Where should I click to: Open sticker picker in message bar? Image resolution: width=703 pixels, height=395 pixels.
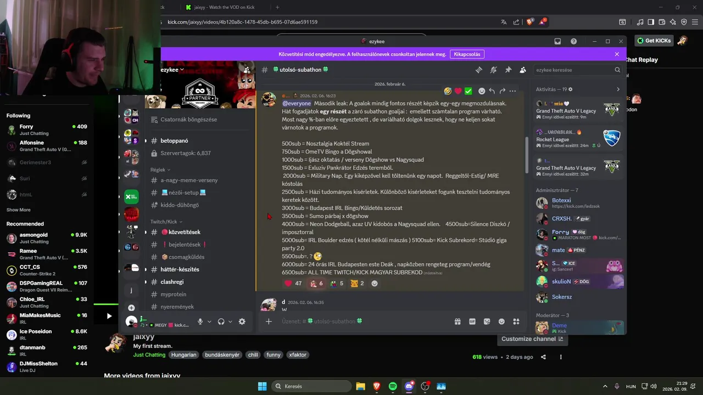[487, 321]
